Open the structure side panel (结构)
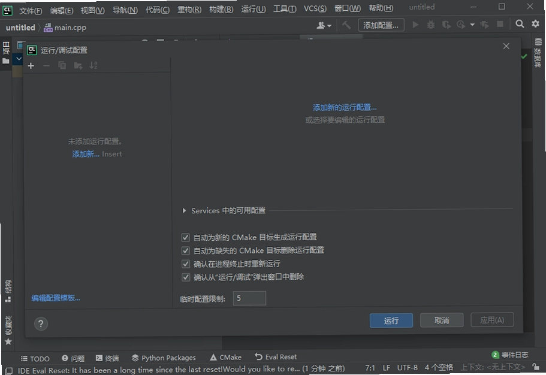The image size is (546, 375). pyautogui.click(x=8, y=291)
